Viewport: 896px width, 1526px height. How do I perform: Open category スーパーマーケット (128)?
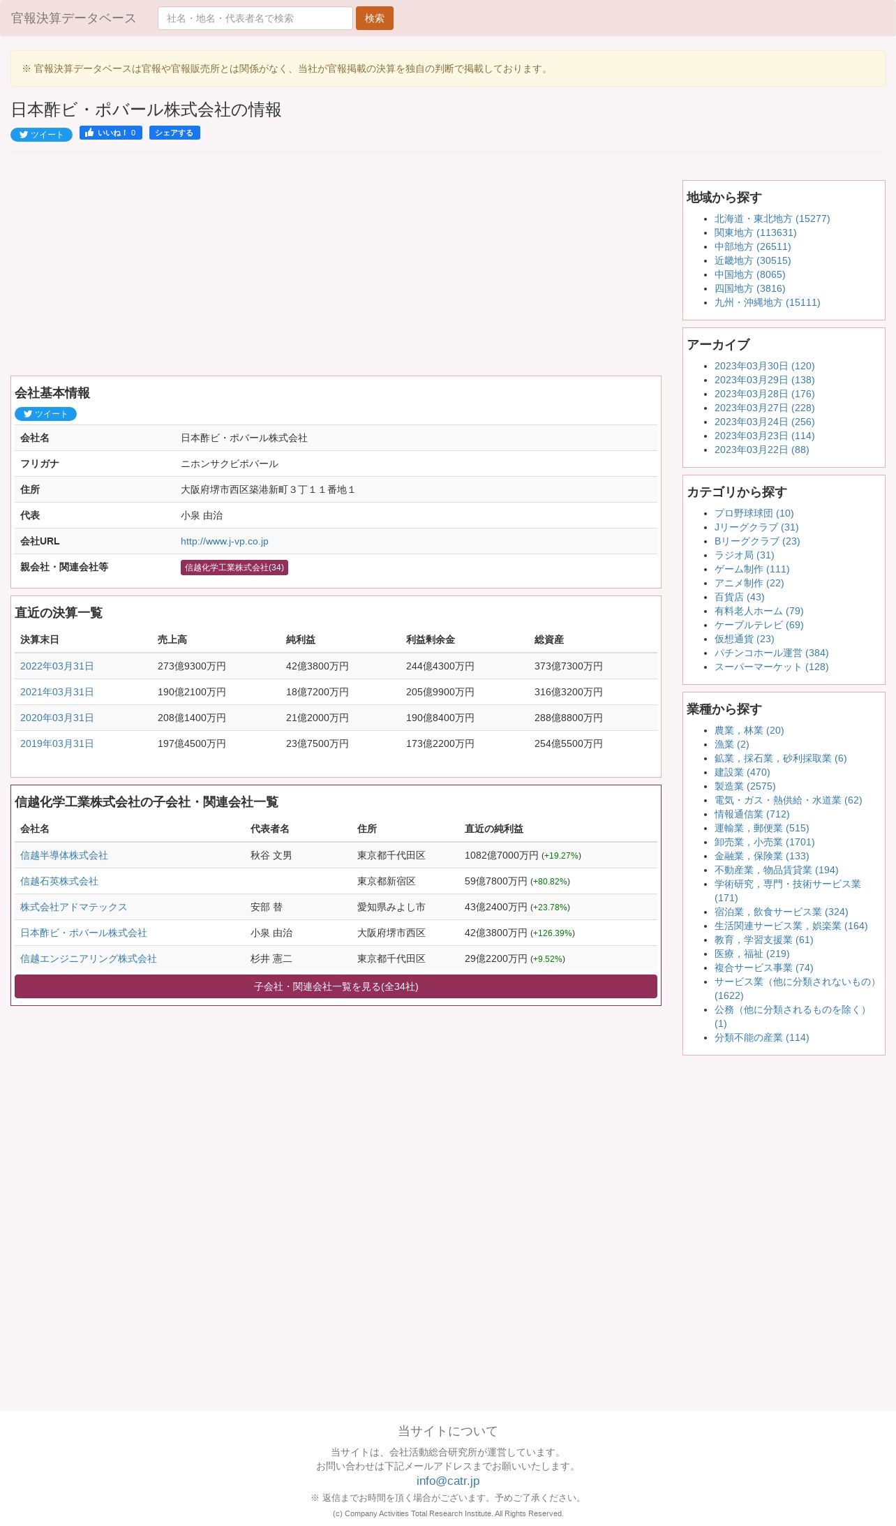coord(771,667)
